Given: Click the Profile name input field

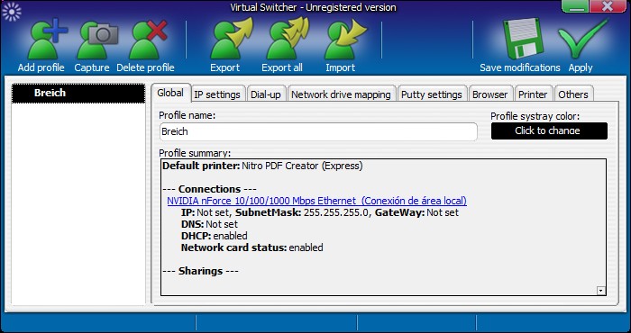Looking at the screenshot, I should (318, 131).
